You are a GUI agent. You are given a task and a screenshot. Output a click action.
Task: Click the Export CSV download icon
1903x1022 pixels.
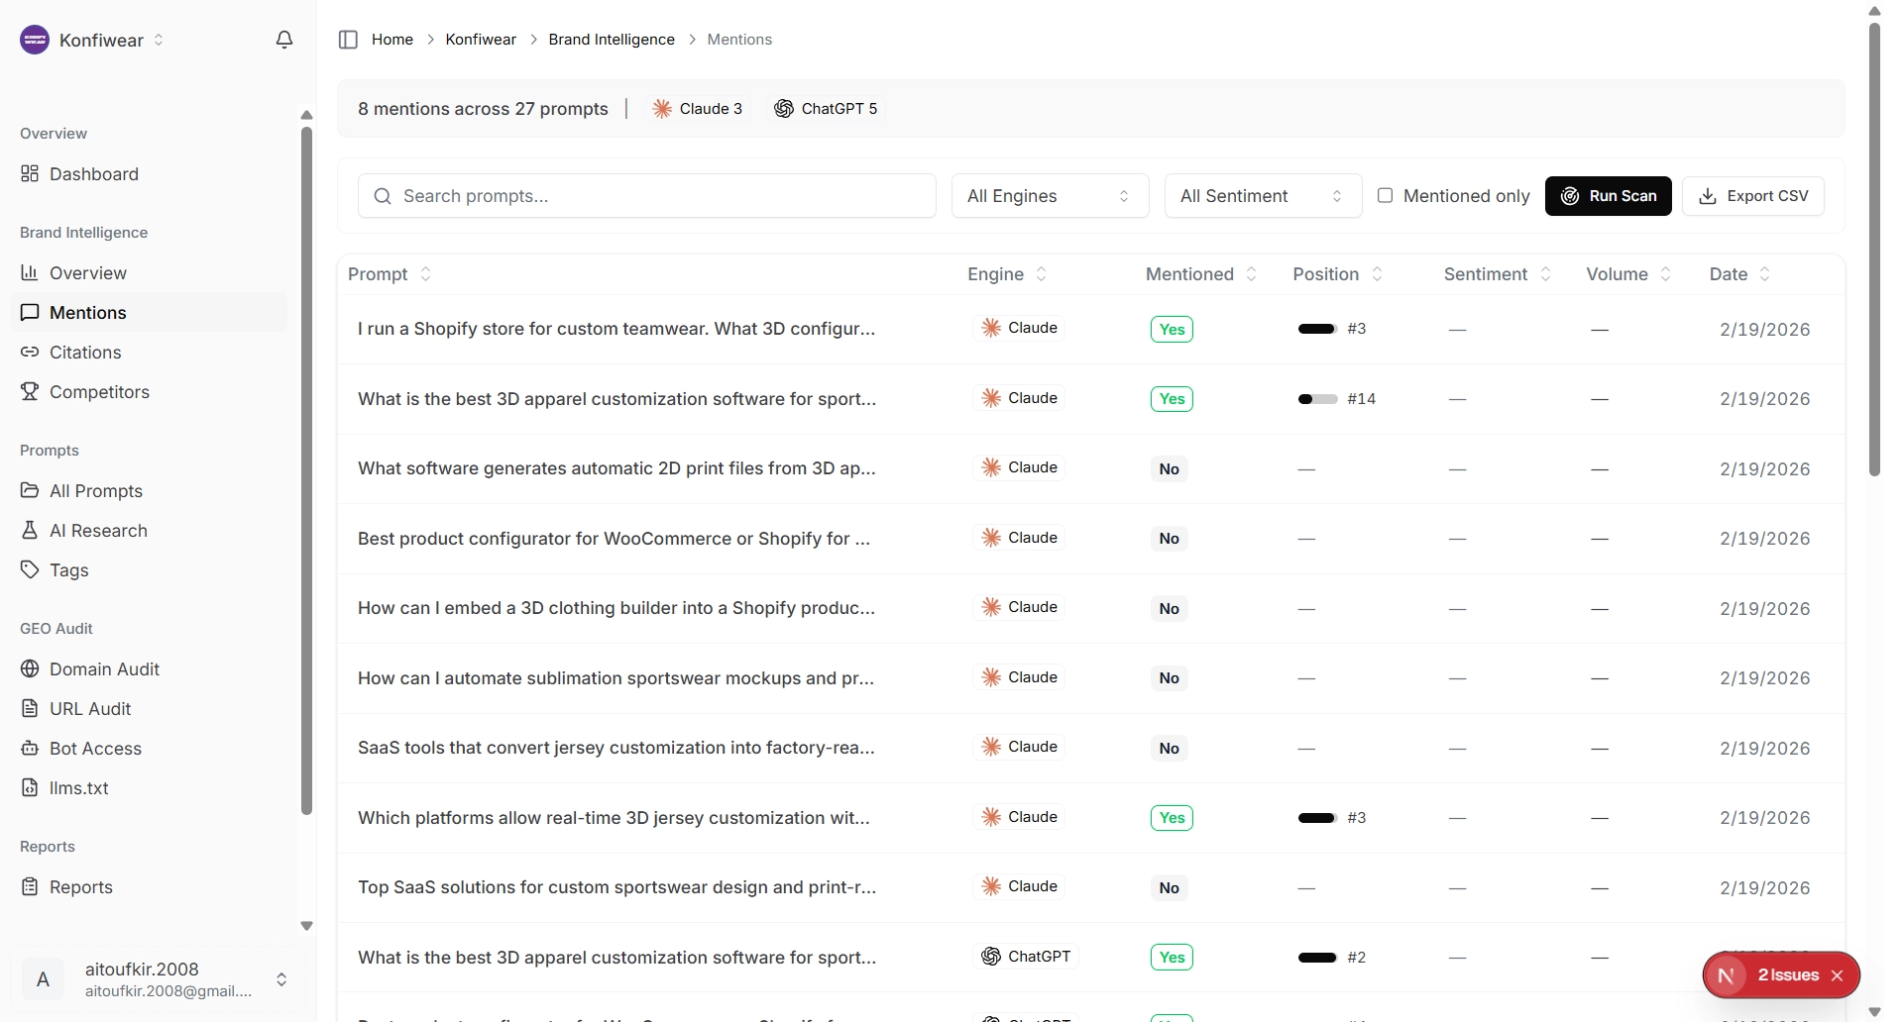pyautogui.click(x=1708, y=196)
